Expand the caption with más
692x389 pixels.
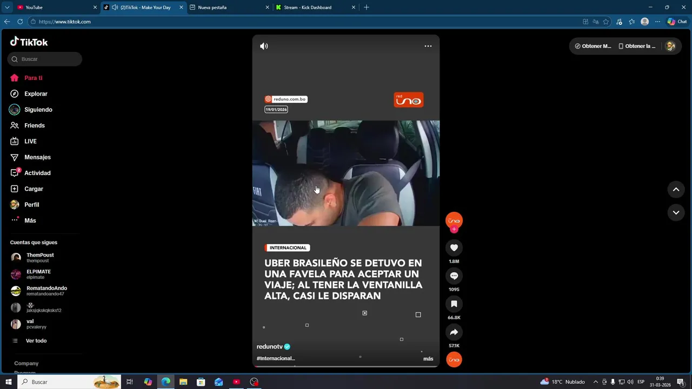pyautogui.click(x=428, y=359)
